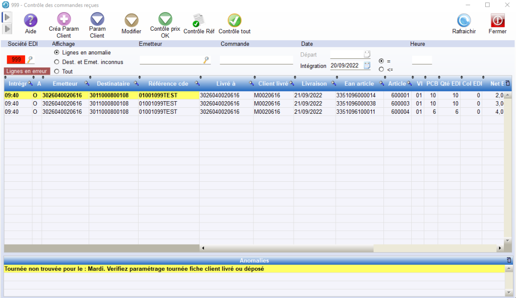Open the Départ date calendar picker
Viewport: 516px width, 298px height.
[x=367, y=54]
